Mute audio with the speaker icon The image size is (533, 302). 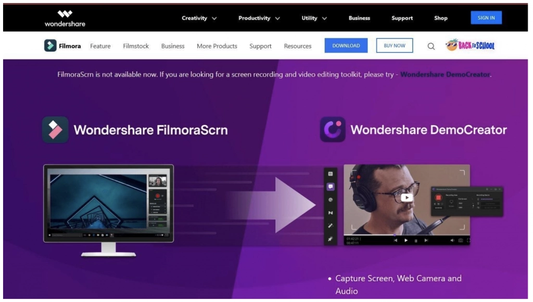[x=452, y=241]
